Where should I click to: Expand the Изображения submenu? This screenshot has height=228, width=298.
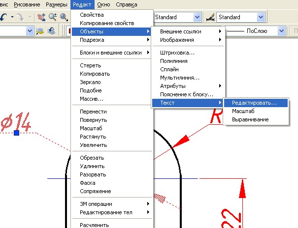(x=188, y=40)
